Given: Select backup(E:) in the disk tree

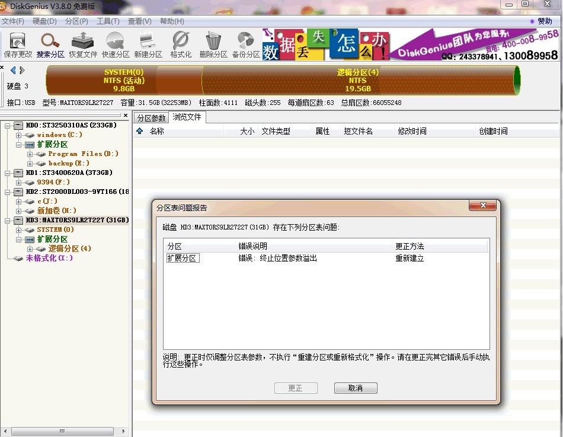Looking at the screenshot, I should tap(69, 163).
